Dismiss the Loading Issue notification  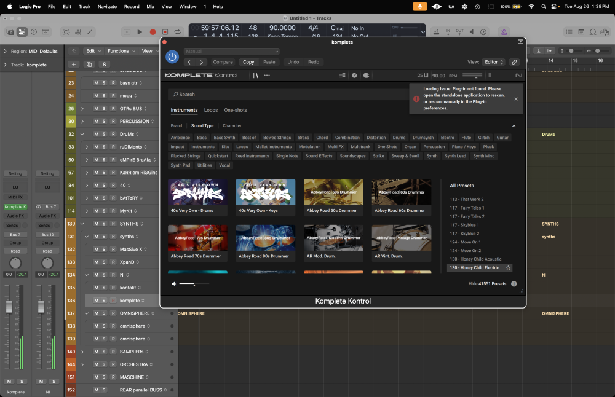click(516, 99)
